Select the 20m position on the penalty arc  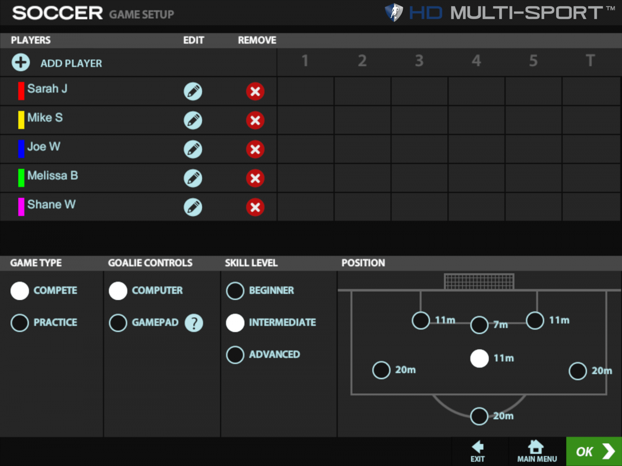pyautogui.click(x=479, y=416)
